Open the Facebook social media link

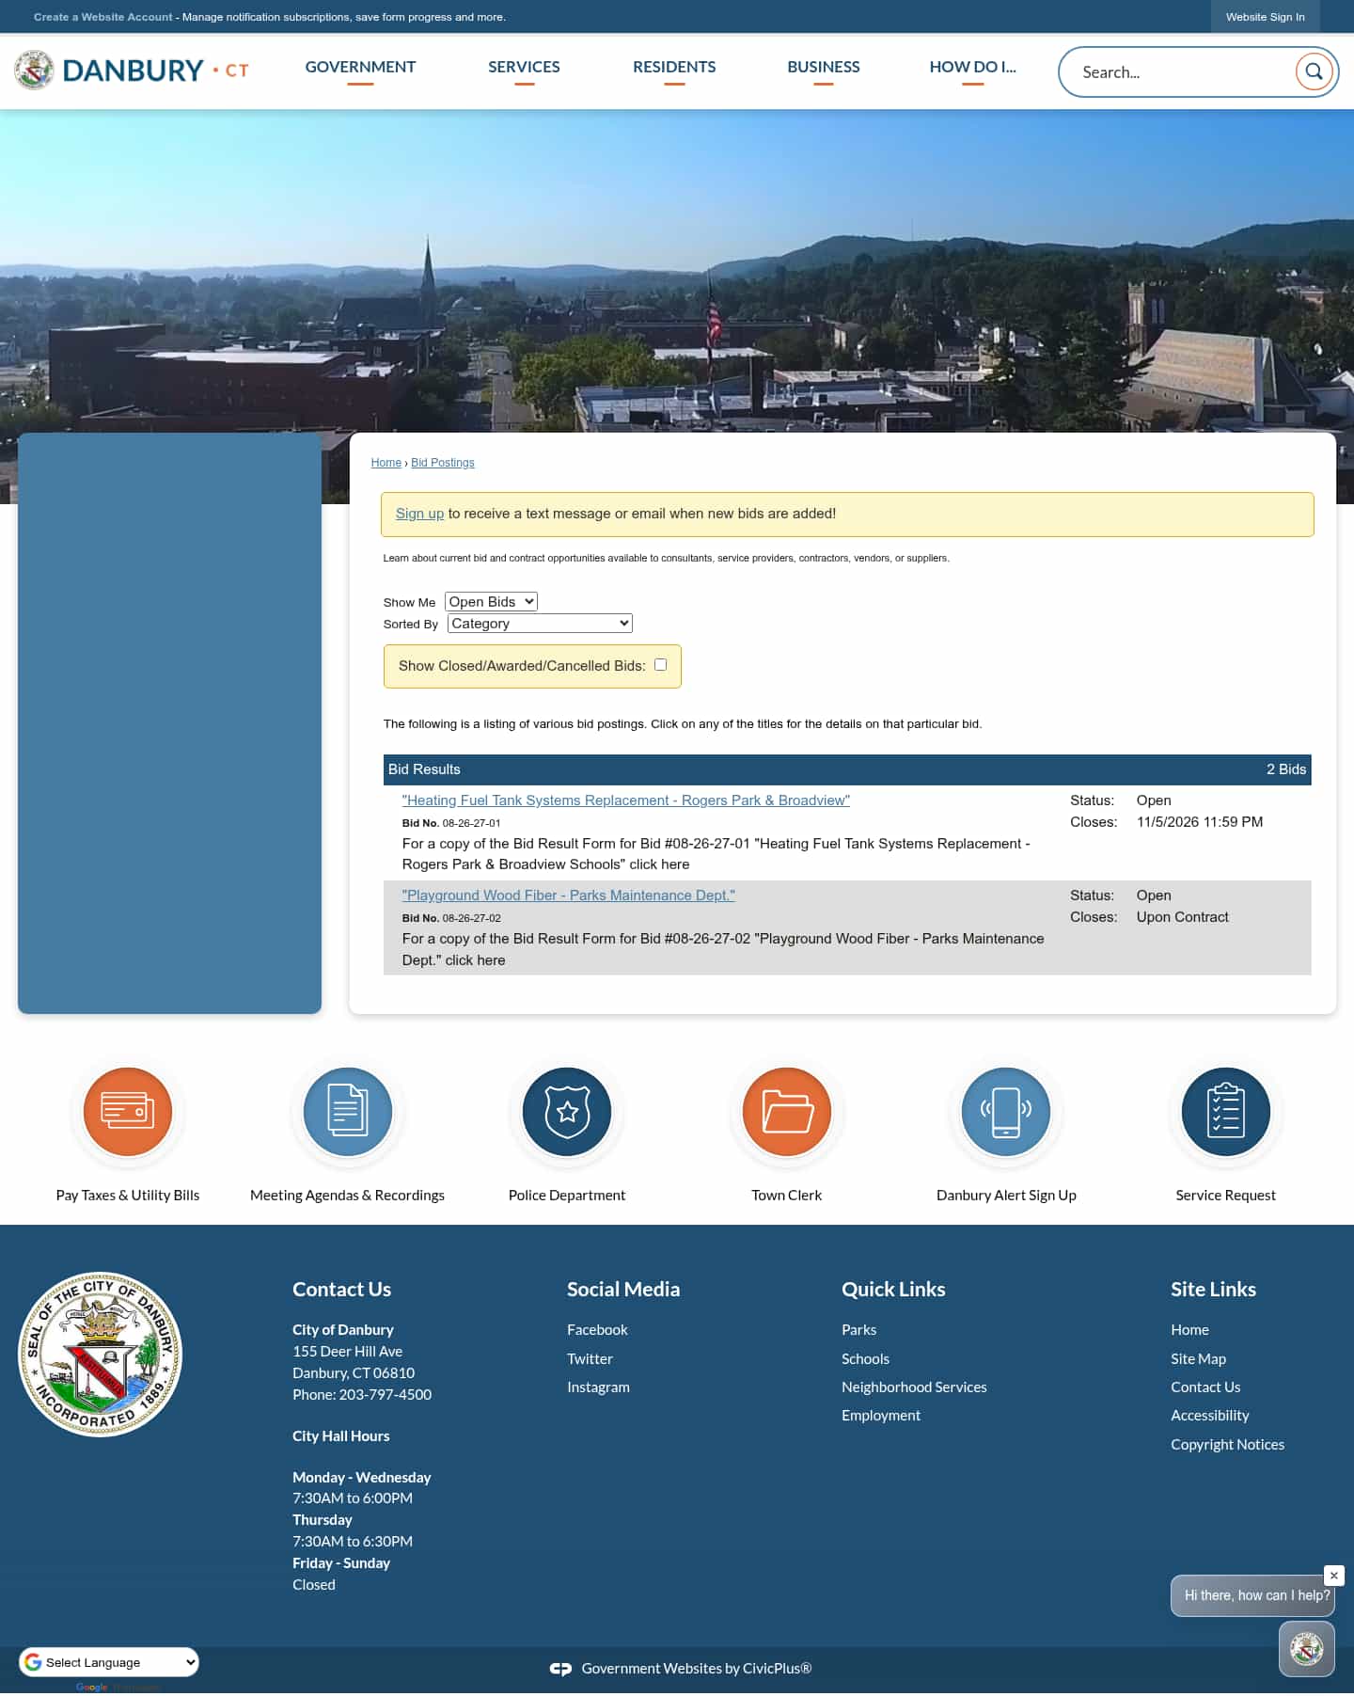pos(597,1330)
